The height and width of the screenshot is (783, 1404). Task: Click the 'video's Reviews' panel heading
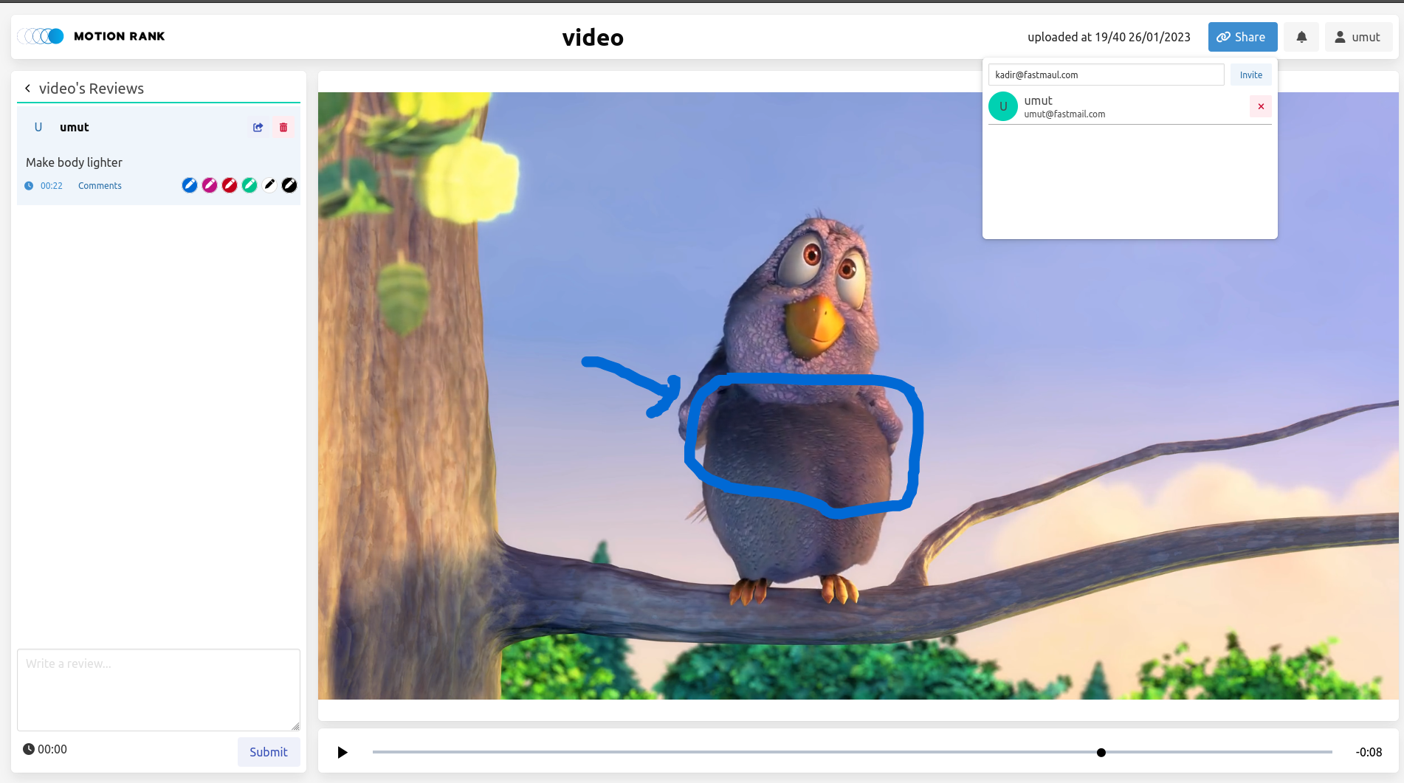[92, 89]
